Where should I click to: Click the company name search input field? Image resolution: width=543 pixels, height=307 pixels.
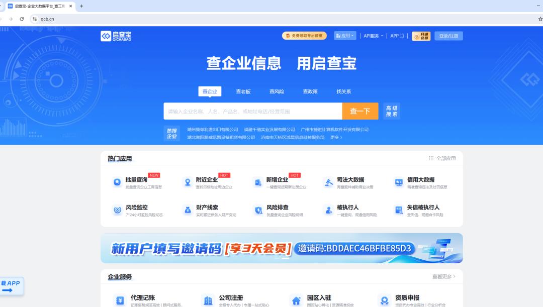tap(252, 111)
